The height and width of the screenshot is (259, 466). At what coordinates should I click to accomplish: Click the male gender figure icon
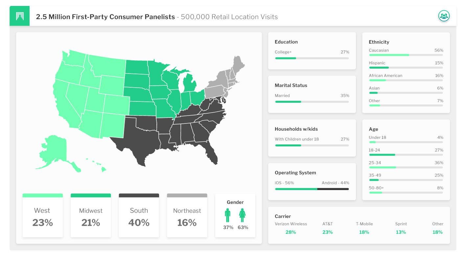(x=228, y=215)
